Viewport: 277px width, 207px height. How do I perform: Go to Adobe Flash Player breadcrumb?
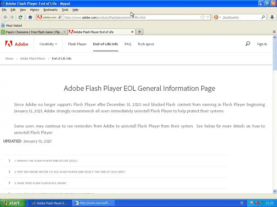pyautogui.click(x=33, y=58)
